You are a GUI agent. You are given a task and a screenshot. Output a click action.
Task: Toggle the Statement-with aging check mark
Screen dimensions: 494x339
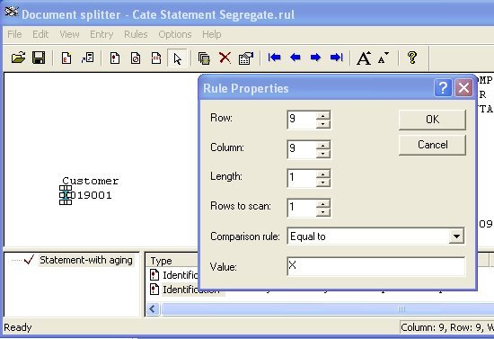point(29,260)
